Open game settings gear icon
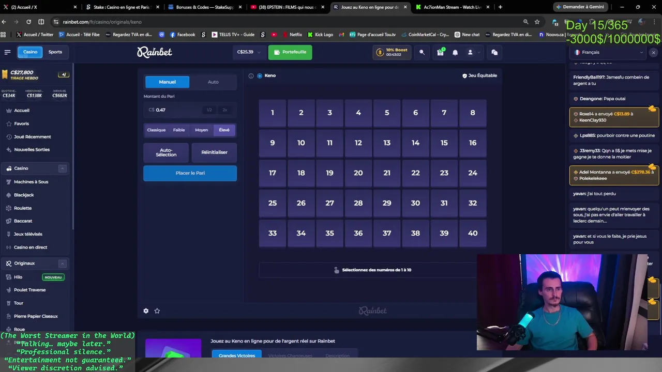This screenshot has height=372, width=662. point(146,311)
